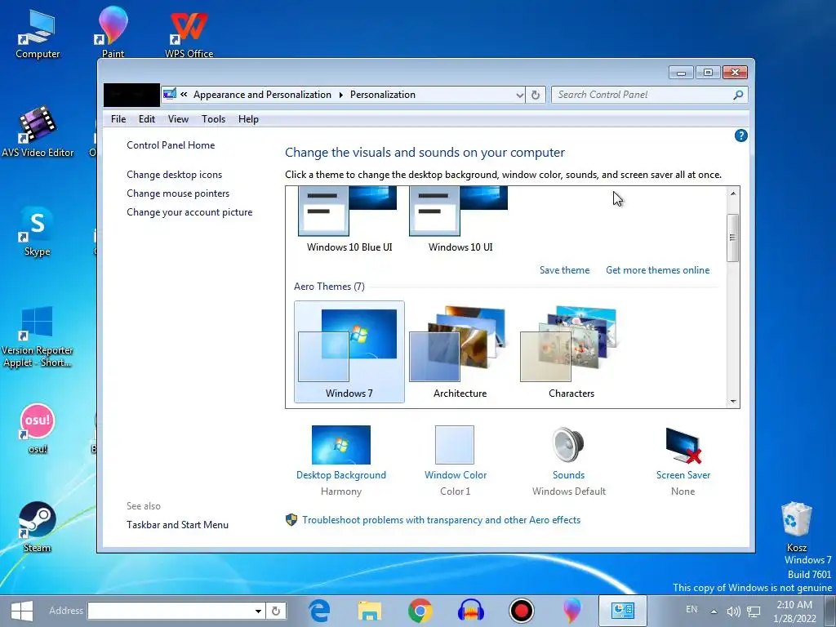
Task: Open the Kosz recycle bin icon
Action: click(797, 527)
